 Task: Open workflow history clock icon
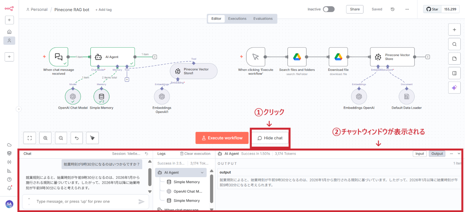[x=393, y=9]
